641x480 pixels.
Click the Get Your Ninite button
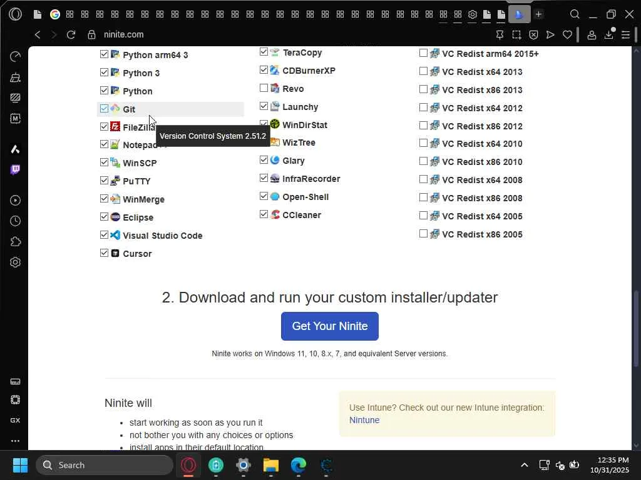(329, 326)
